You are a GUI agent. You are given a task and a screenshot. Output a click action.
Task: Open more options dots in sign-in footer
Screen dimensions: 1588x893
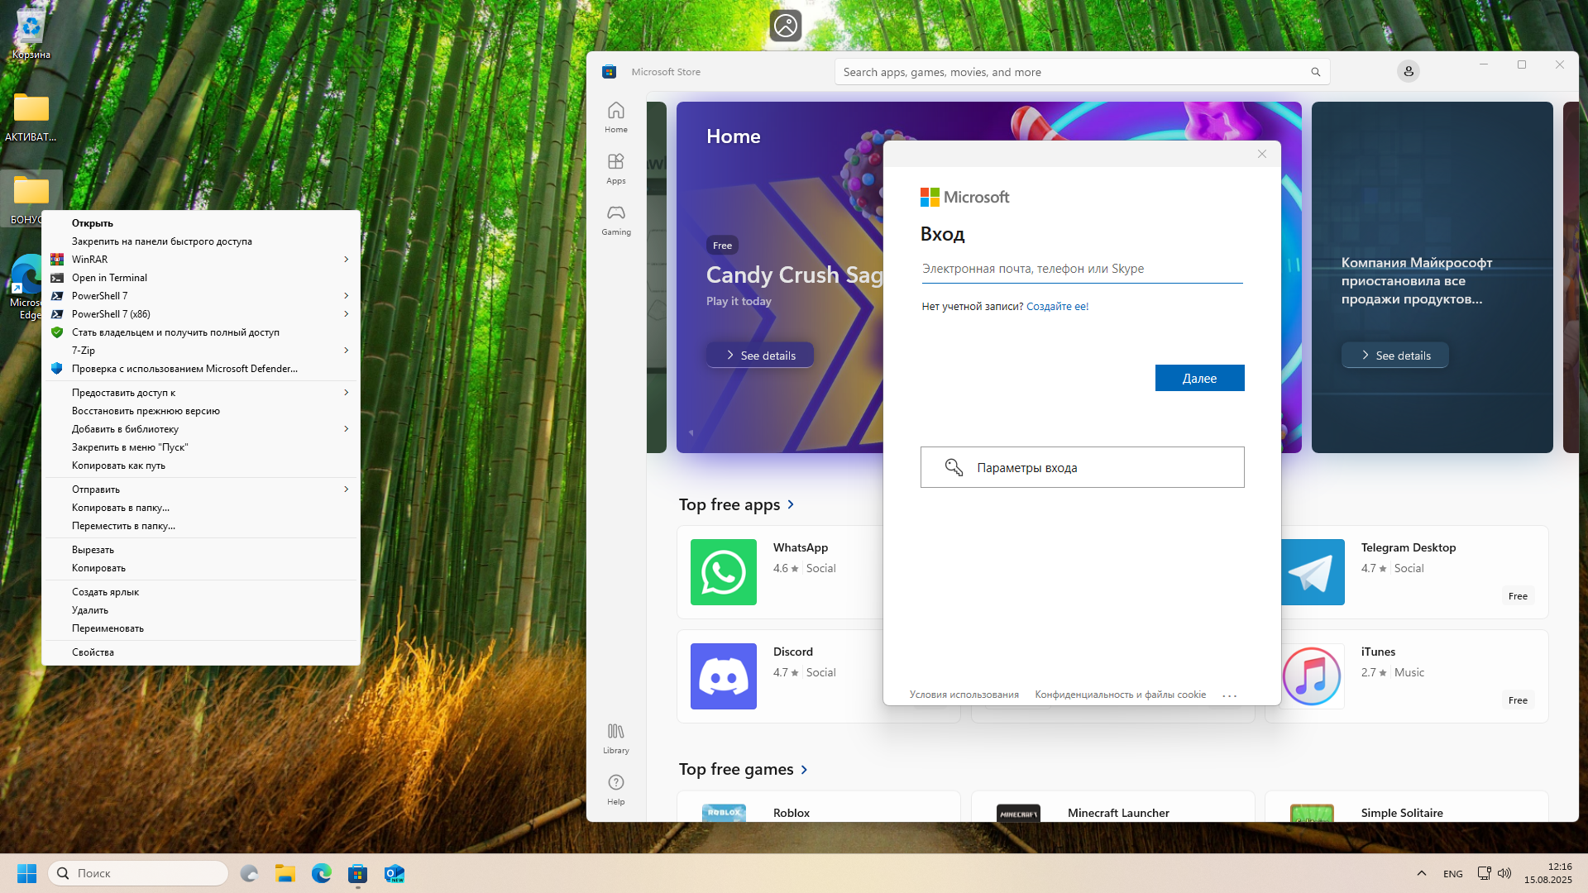coord(1229,695)
